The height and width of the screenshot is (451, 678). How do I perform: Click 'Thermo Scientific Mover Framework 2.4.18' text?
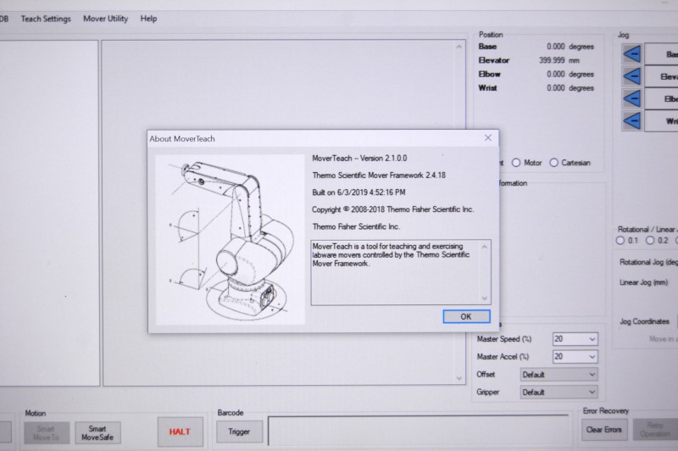(379, 175)
